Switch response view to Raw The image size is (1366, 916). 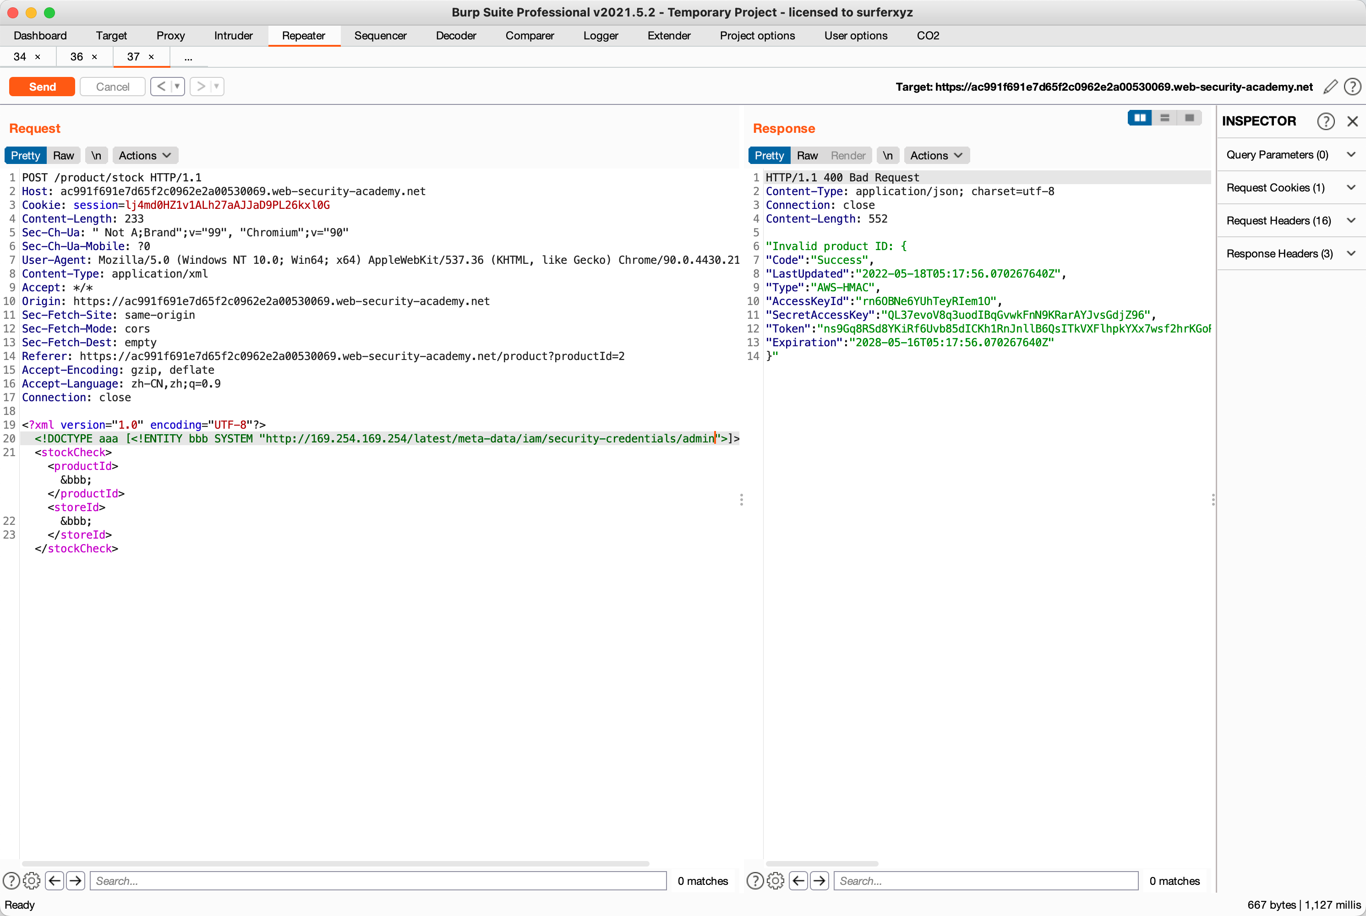click(807, 155)
